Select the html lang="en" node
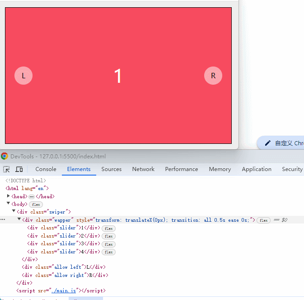 click(27, 188)
